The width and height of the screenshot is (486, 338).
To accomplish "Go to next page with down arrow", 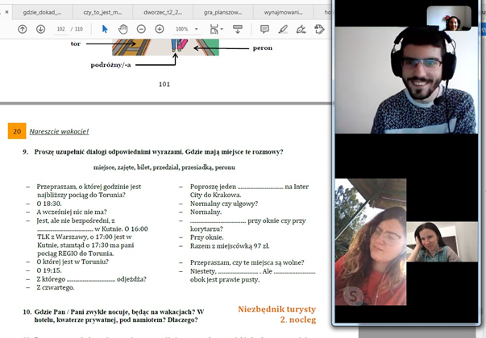I will pyautogui.click(x=40, y=29).
